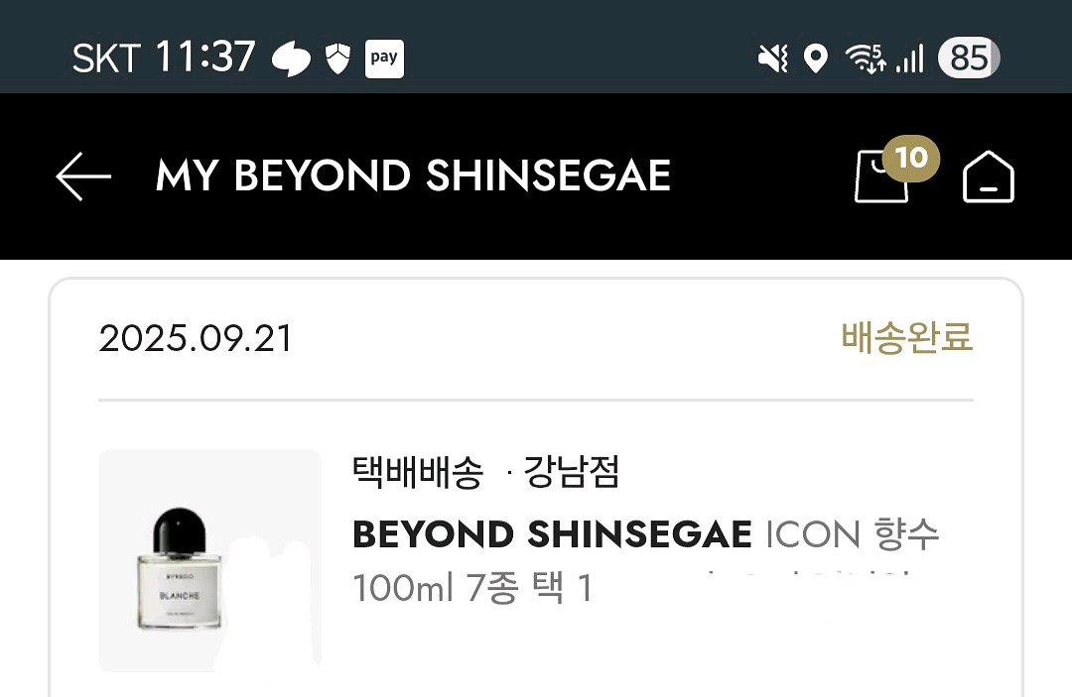The width and height of the screenshot is (1072, 697).
Task: Open the shopping bag icon
Action: coord(879,179)
